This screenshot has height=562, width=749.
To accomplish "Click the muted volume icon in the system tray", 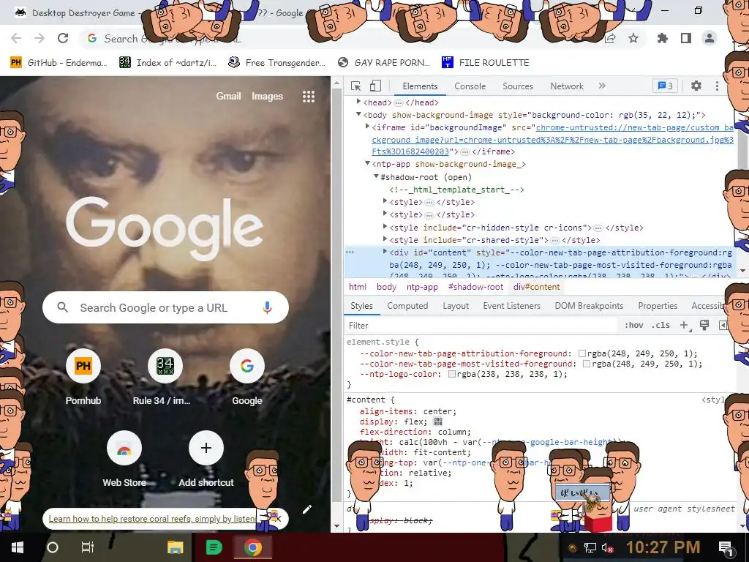I will 608,547.
